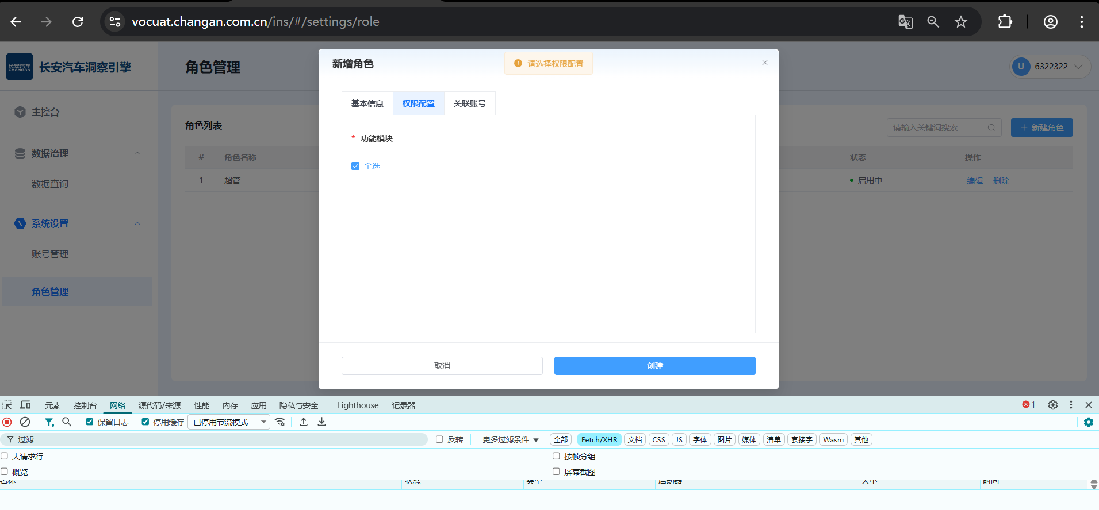The image size is (1099, 510).
Task: Open the 6322322 user account dropdown
Action: 1050,67
